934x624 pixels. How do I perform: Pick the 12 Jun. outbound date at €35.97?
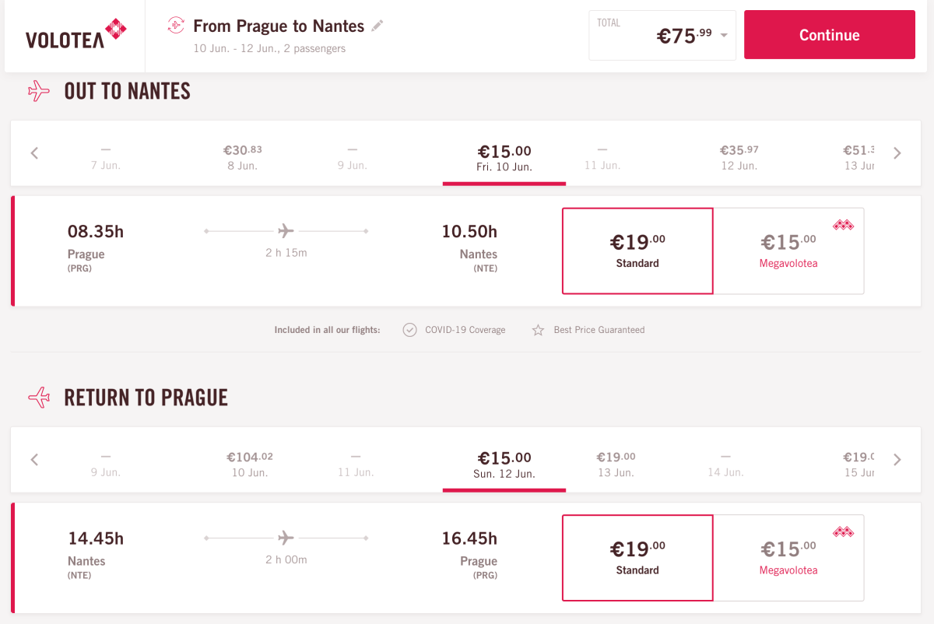pyautogui.click(x=739, y=156)
